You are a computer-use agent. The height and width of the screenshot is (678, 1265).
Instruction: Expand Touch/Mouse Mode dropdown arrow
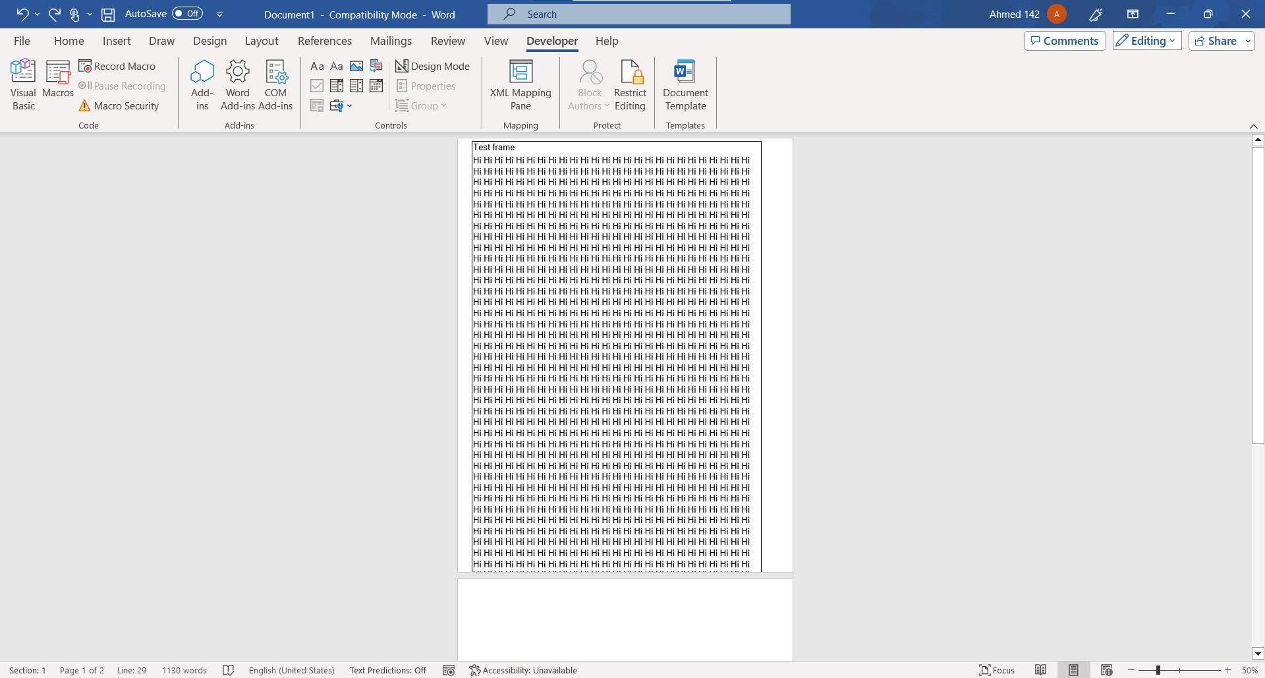pyautogui.click(x=90, y=14)
